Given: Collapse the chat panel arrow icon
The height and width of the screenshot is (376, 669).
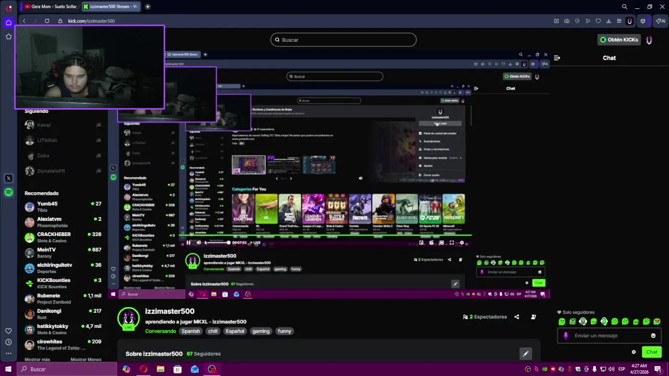Looking at the screenshot, I should point(557,58).
